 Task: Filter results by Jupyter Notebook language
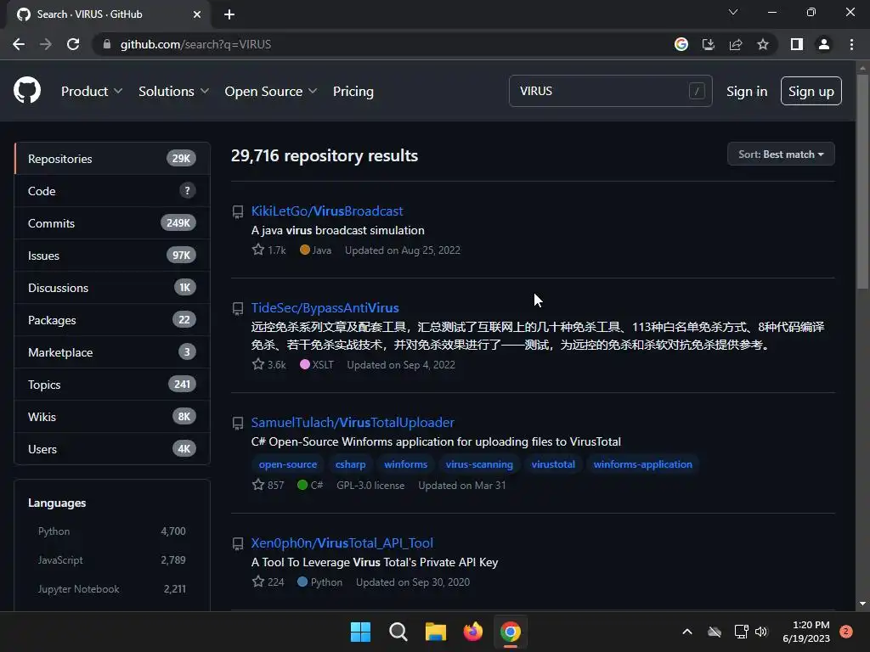pos(111,589)
